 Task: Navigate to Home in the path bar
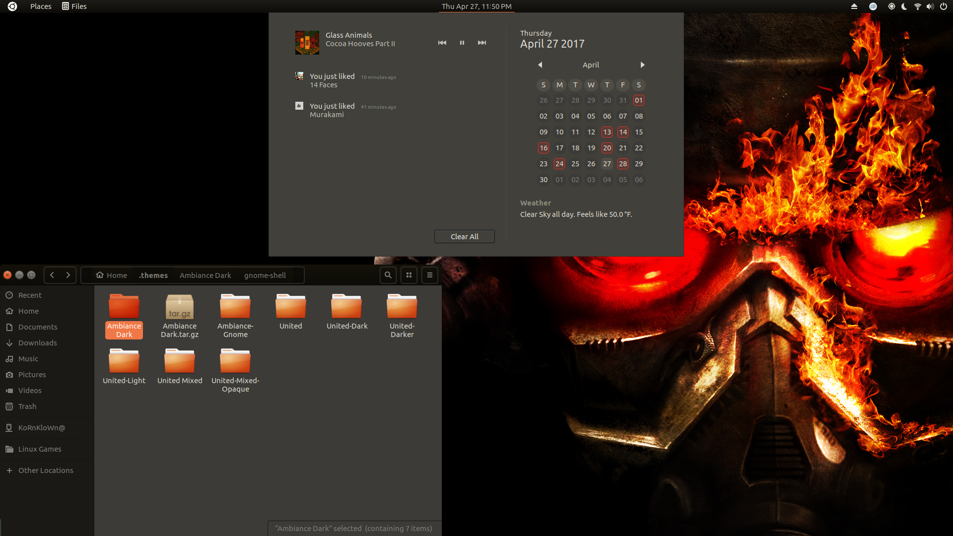112,275
